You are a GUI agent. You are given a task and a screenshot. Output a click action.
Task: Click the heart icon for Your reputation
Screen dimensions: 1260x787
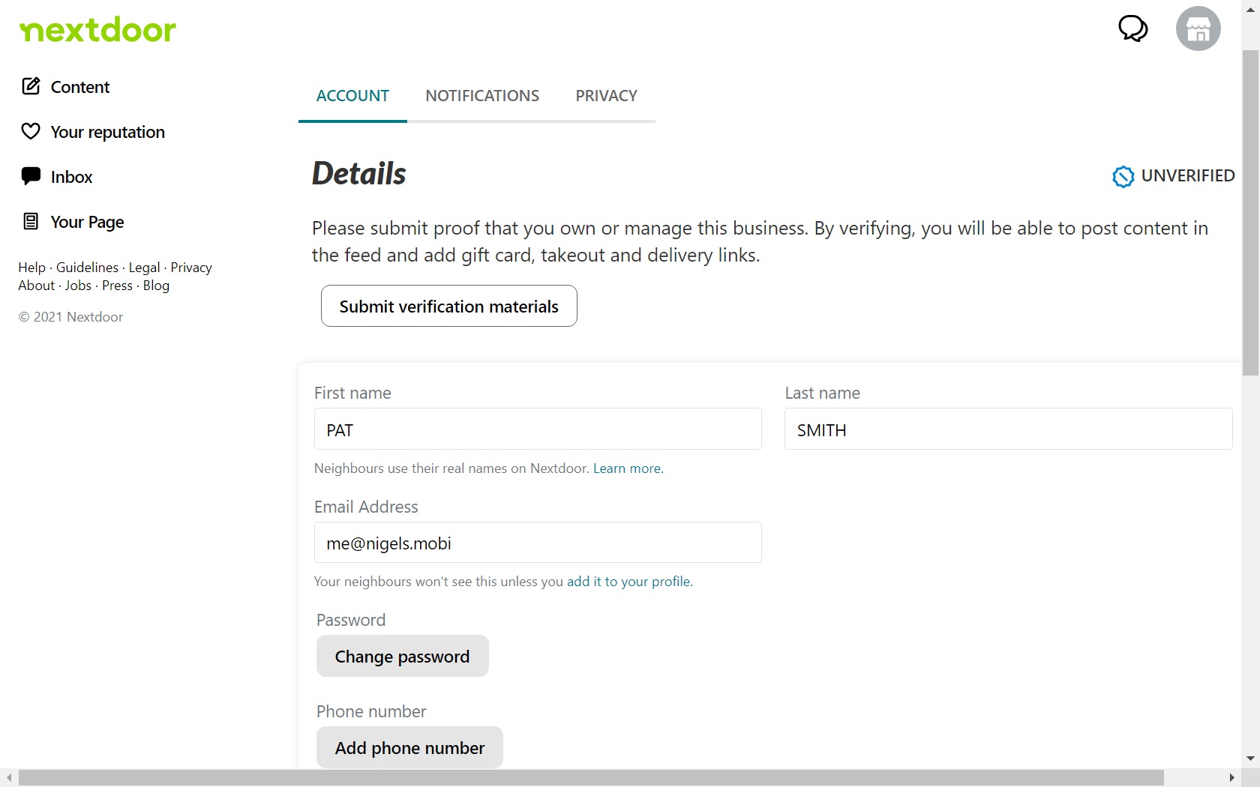[x=31, y=131]
